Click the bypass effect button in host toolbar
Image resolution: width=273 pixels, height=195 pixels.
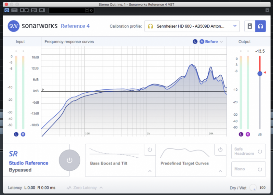(x=14, y=10)
